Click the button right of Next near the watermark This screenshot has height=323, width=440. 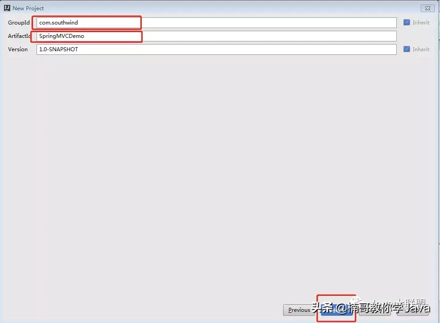pyautogui.click(x=374, y=310)
